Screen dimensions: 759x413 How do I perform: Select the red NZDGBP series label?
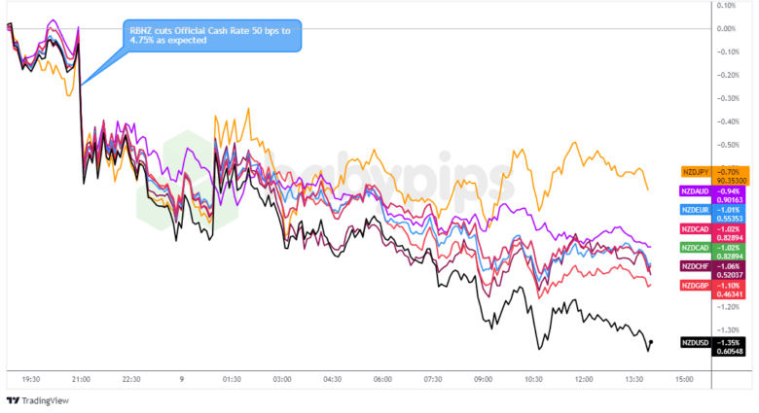click(696, 285)
